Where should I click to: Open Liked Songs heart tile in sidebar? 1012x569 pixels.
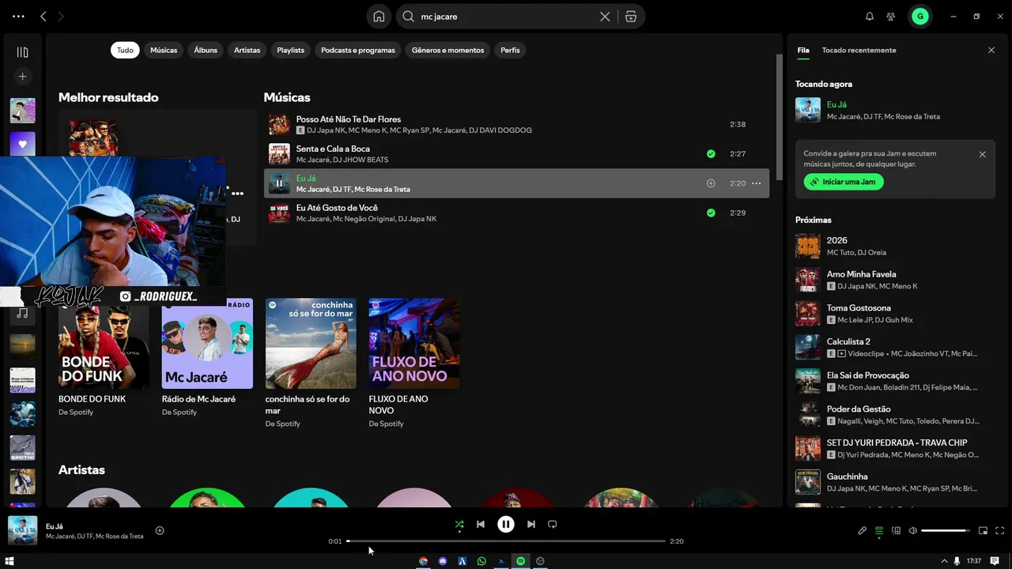[x=22, y=145]
